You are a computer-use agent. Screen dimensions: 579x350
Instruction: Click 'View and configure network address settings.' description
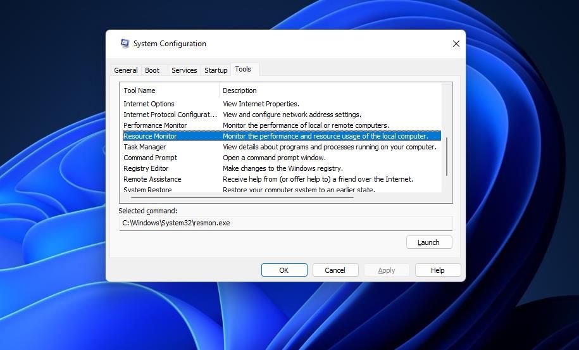coord(292,115)
